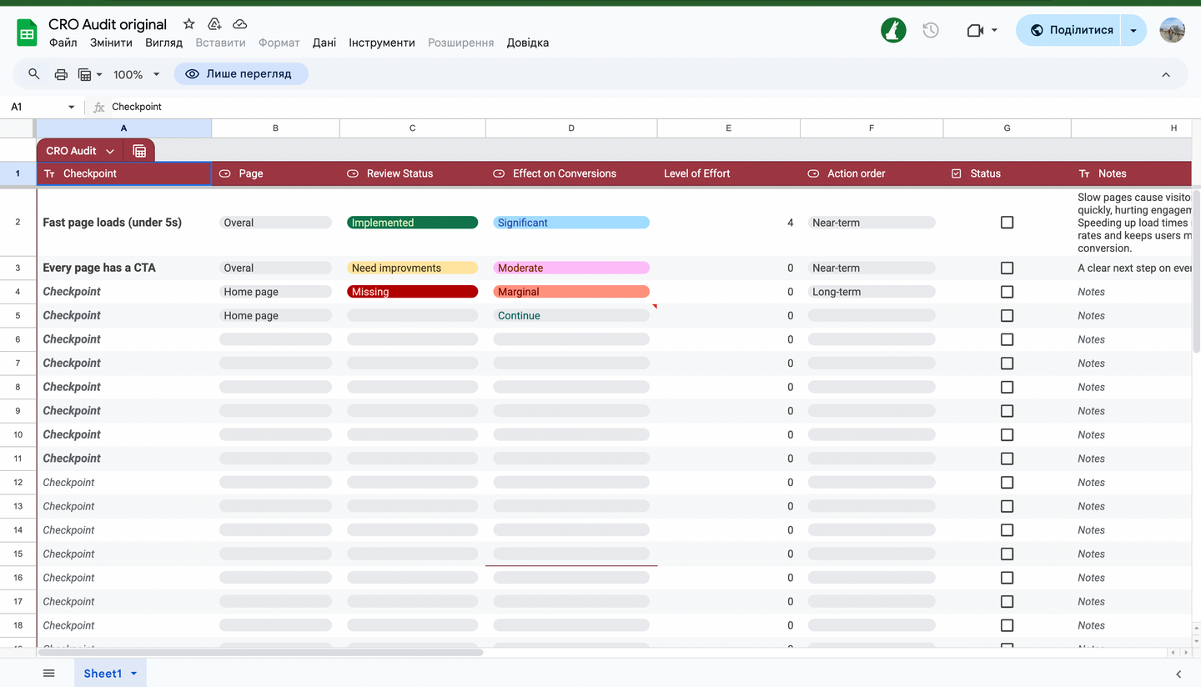The width and height of the screenshot is (1201, 687).
Task: Check the Status box on the Fast page loads row
Action: click(x=1007, y=222)
